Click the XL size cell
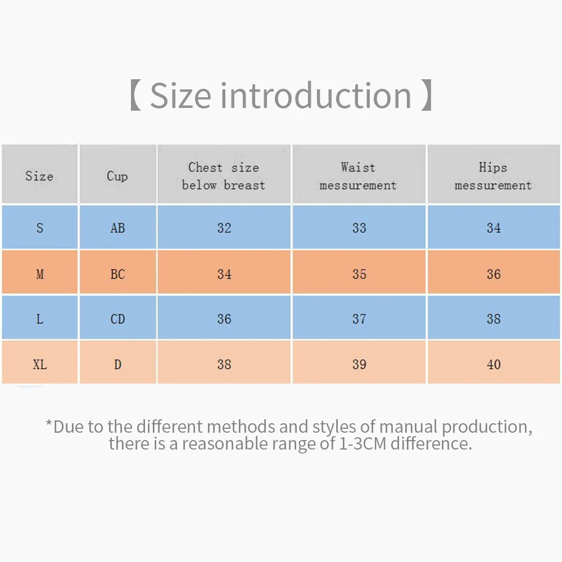The image size is (562, 562). tap(39, 364)
